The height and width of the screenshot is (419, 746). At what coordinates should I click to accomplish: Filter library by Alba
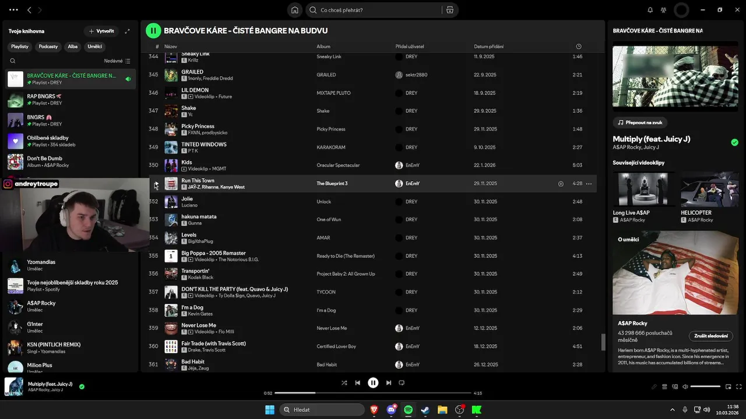[x=72, y=47]
